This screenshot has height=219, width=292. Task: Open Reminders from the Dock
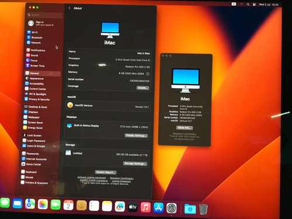point(94,206)
